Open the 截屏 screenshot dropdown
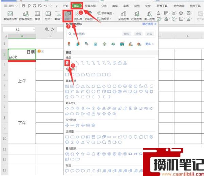 coord(58,16)
